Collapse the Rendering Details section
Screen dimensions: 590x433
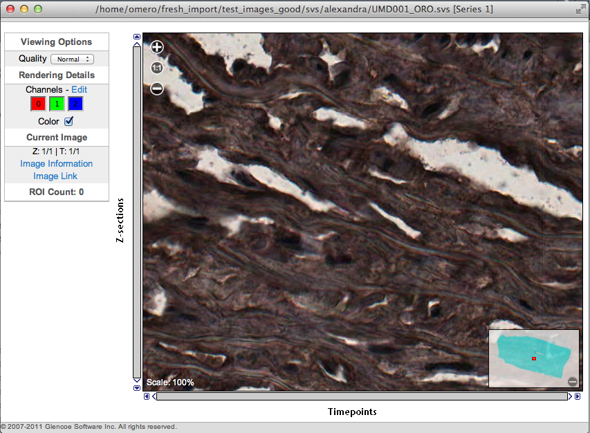(57, 75)
